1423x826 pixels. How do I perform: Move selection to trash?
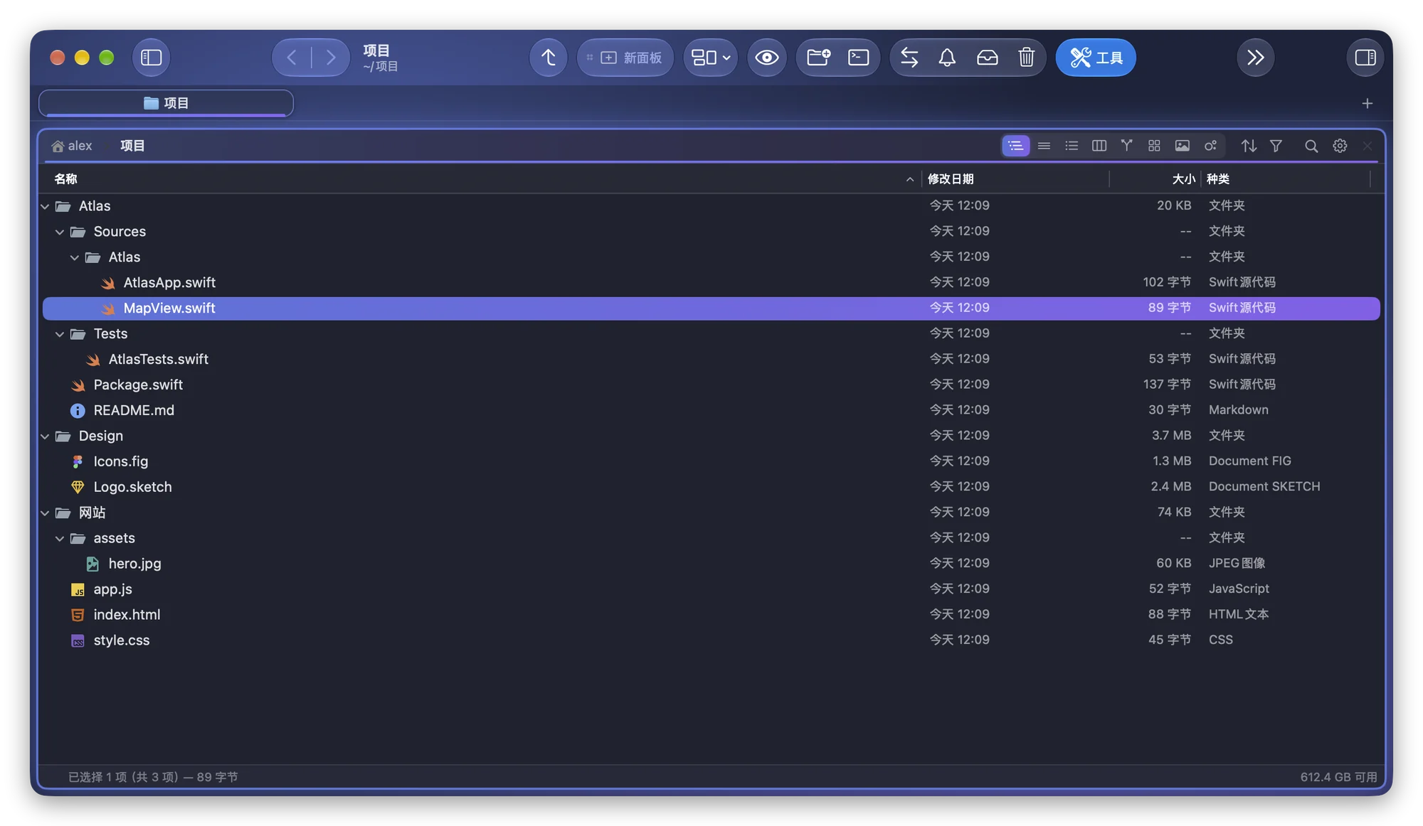click(x=1026, y=58)
